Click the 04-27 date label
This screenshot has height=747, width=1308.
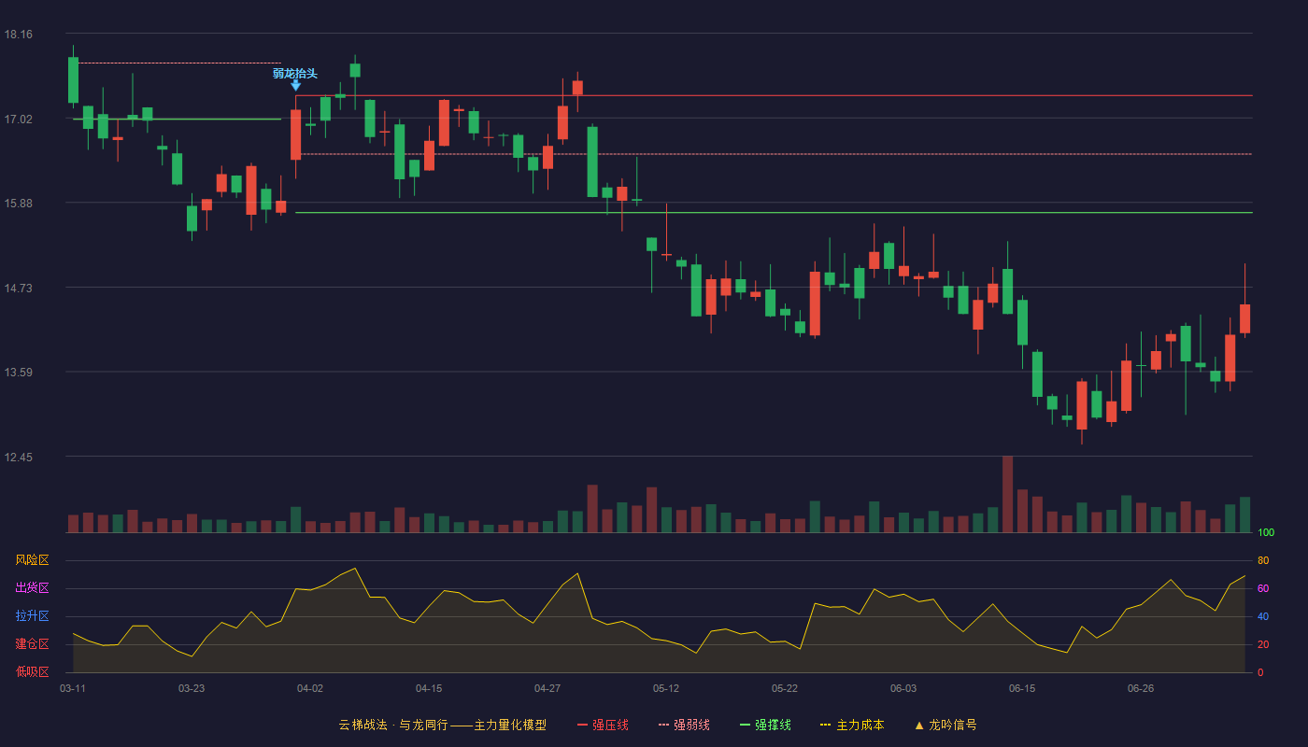pos(547,688)
